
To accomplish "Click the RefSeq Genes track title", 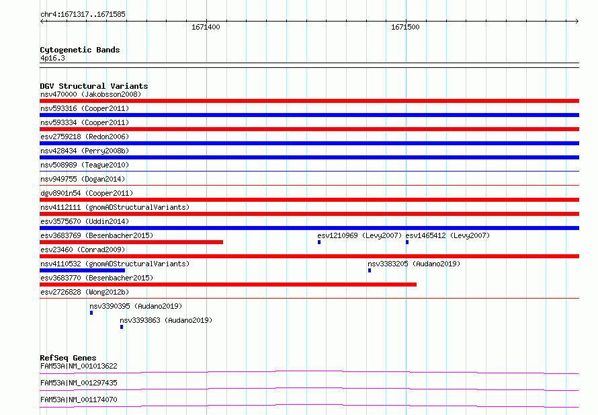I will [x=68, y=358].
